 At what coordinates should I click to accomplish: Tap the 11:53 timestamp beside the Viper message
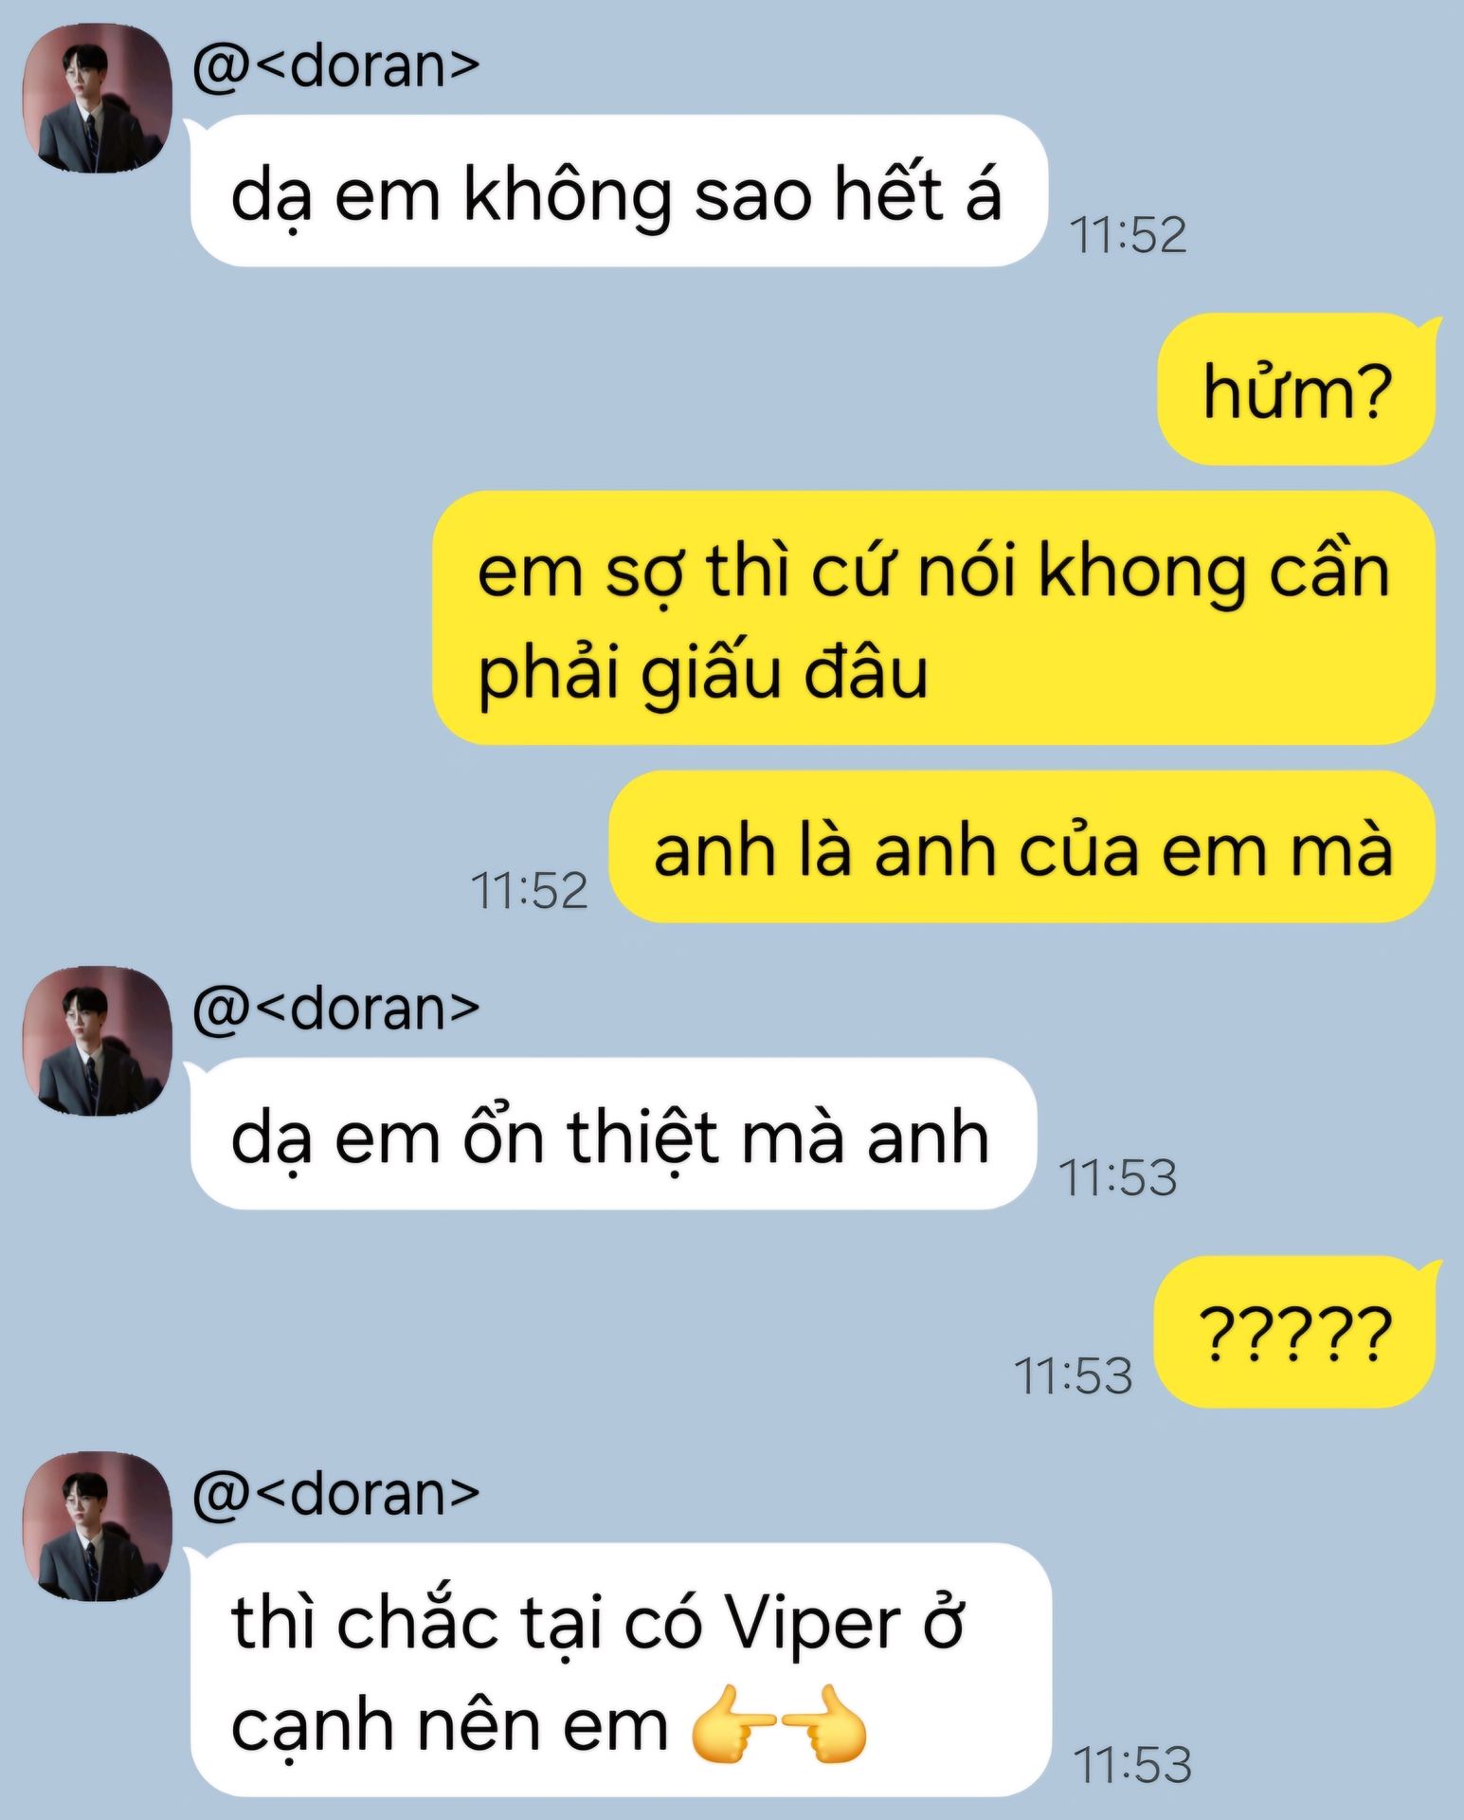tap(1132, 1764)
